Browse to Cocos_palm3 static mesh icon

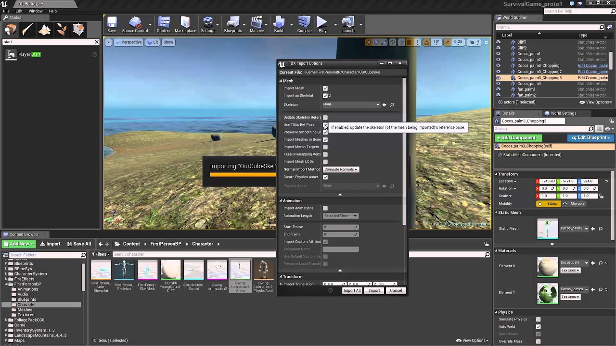click(x=601, y=229)
